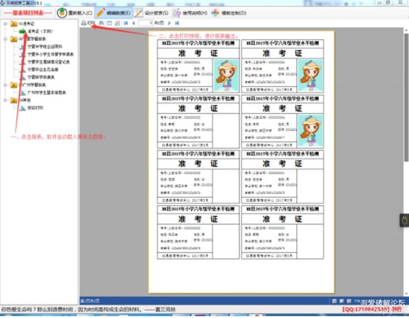Collapse the 广州学籍报表 folder node
Image resolution: width=409 pixels, height=318 pixels.
tap(5, 85)
